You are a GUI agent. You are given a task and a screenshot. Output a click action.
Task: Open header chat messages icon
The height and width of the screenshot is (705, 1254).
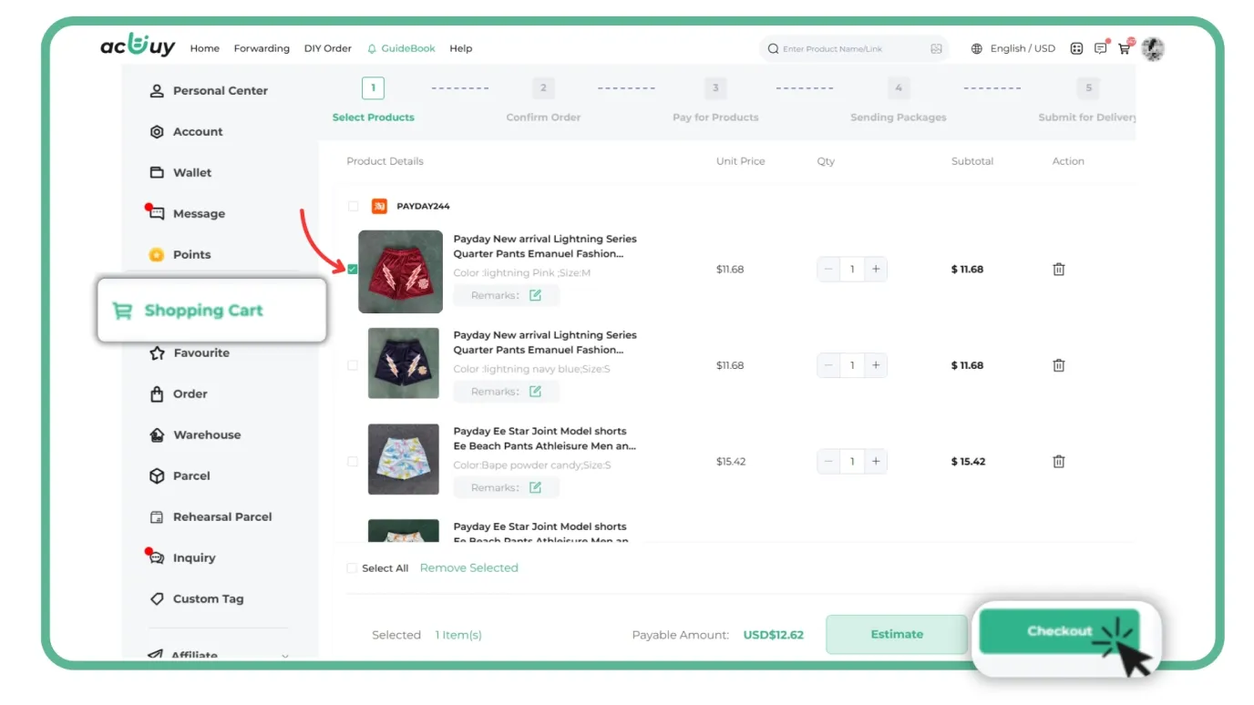click(x=1101, y=49)
